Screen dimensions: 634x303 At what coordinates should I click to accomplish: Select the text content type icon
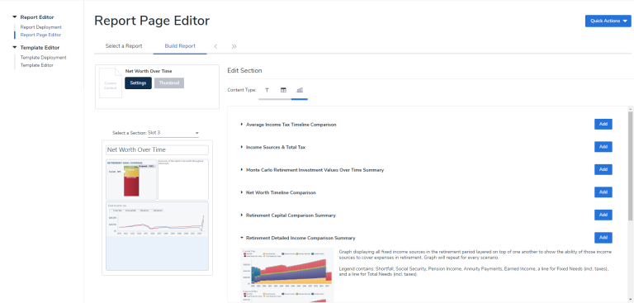[x=267, y=90]
